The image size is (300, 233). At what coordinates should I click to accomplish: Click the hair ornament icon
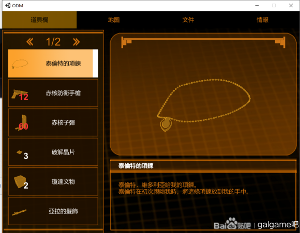19,212
